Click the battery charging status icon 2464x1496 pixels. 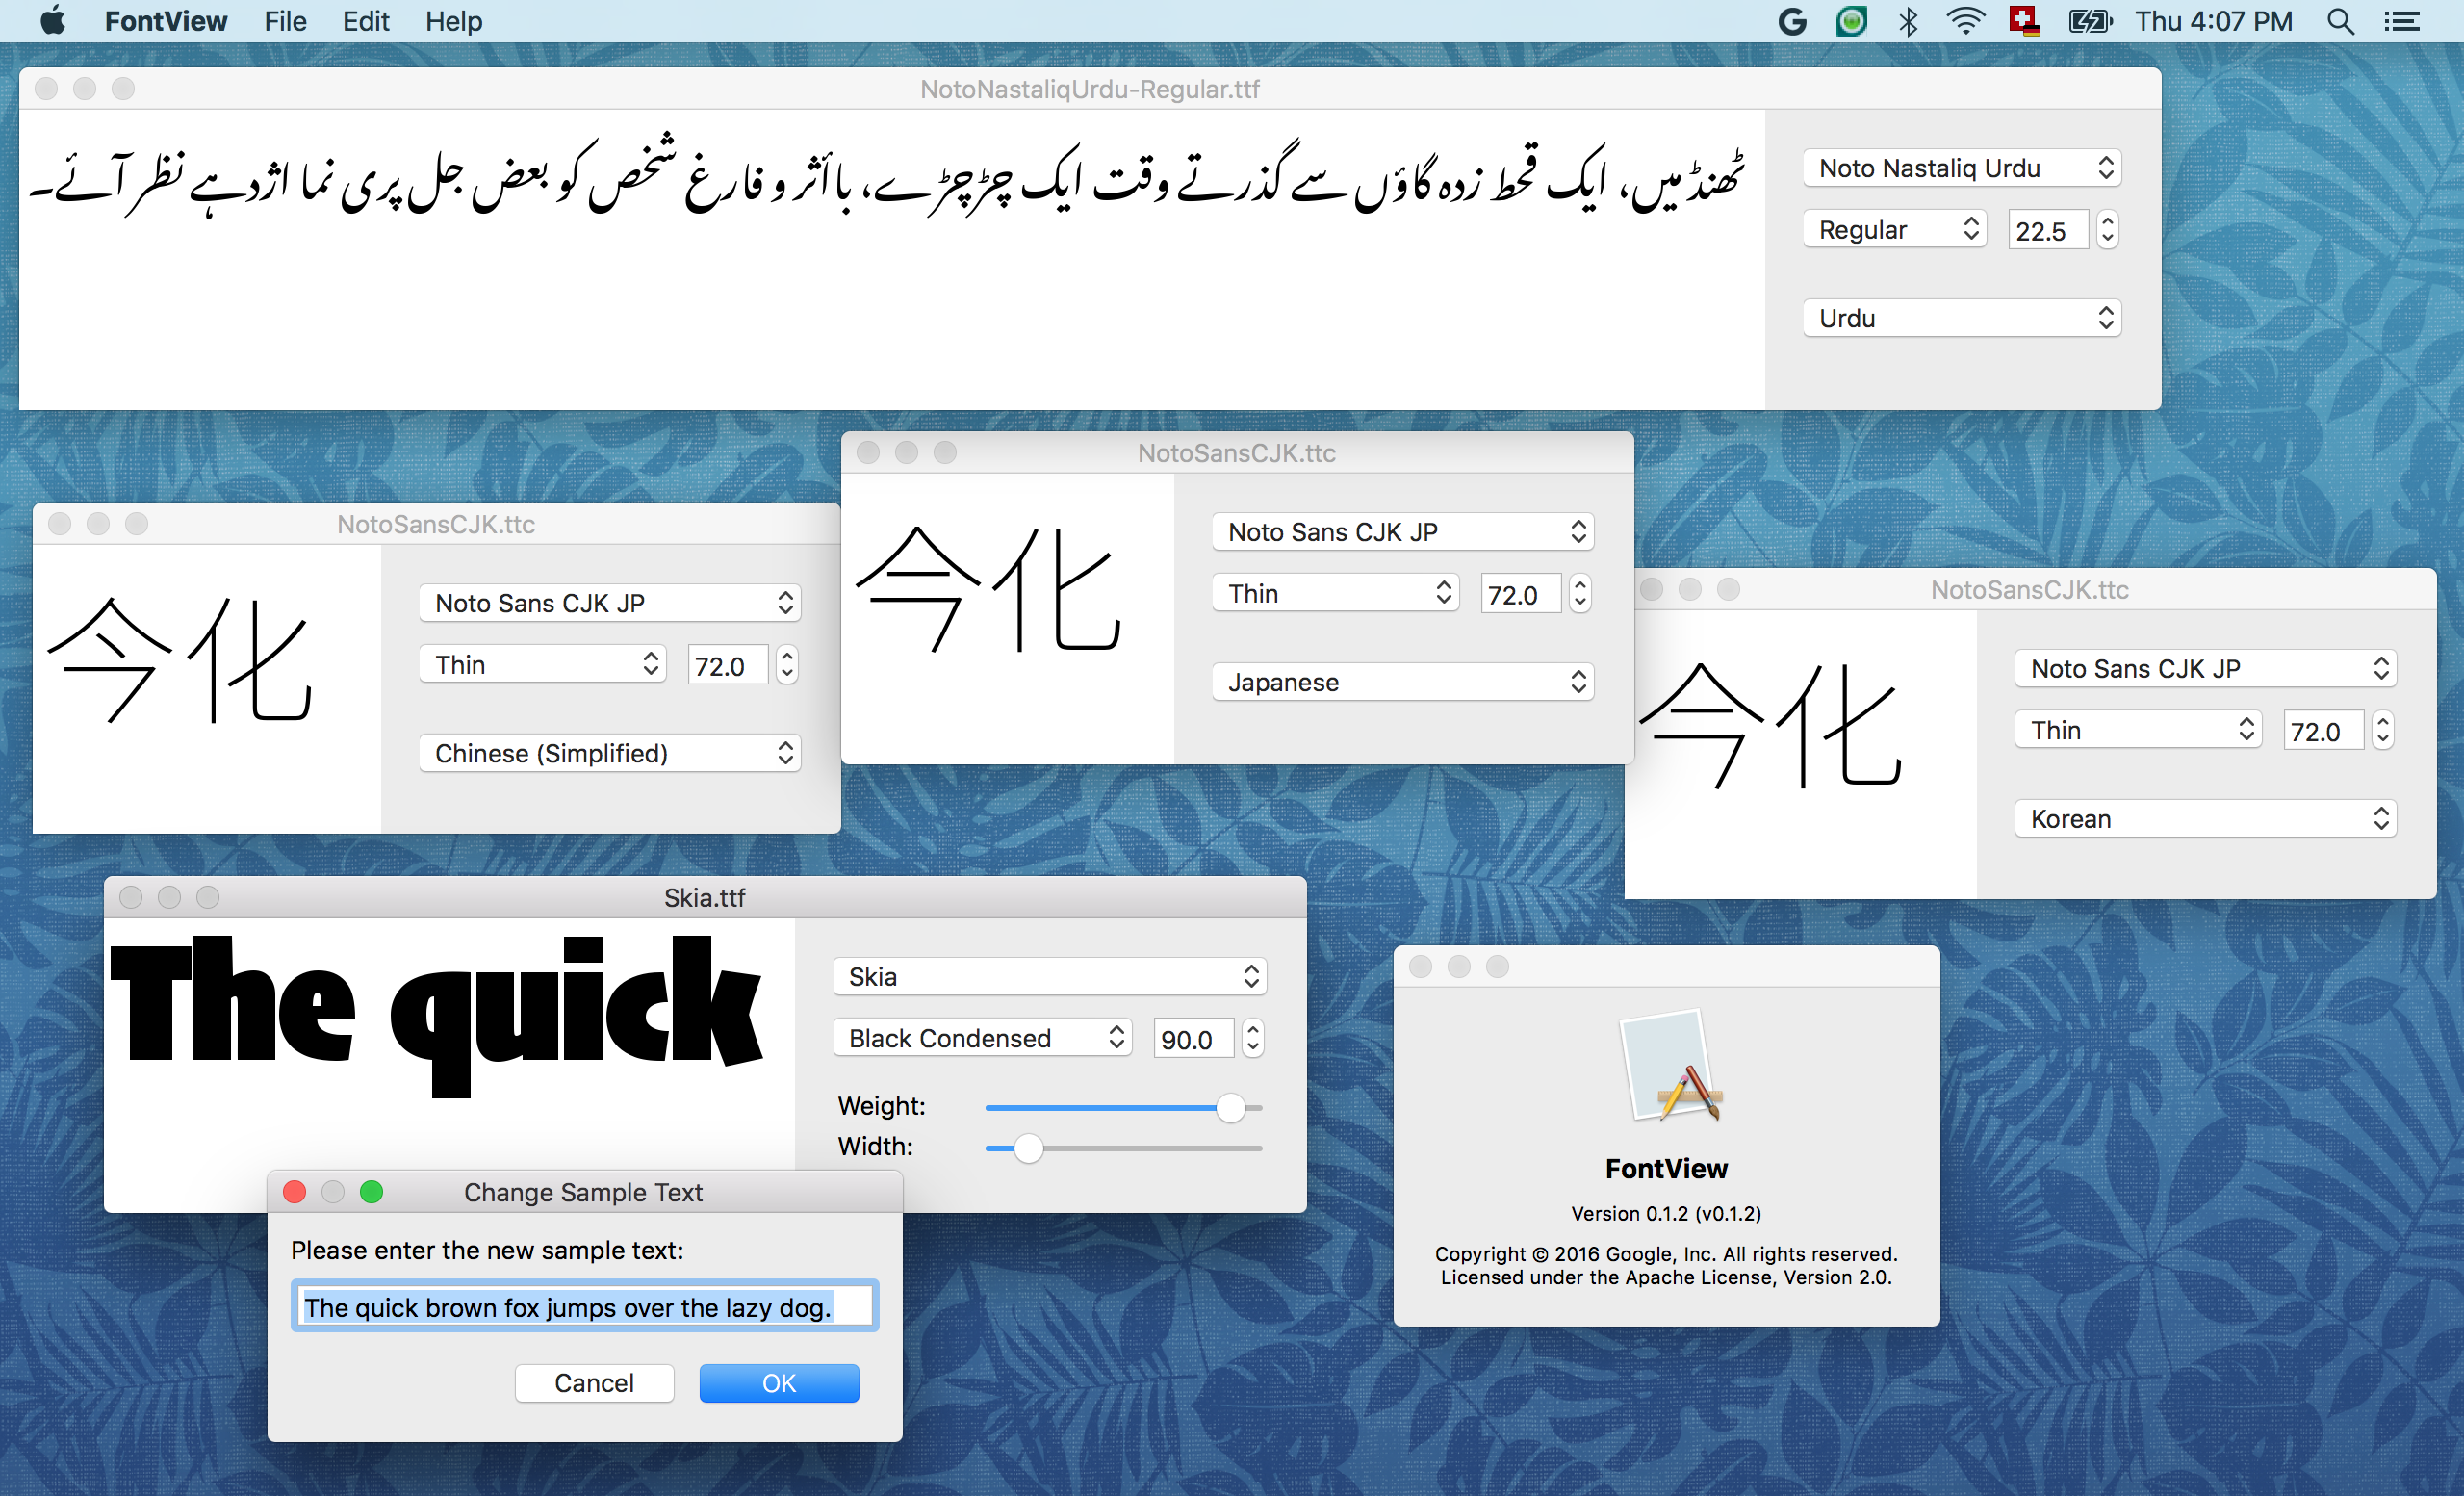tap(2089, 21)
